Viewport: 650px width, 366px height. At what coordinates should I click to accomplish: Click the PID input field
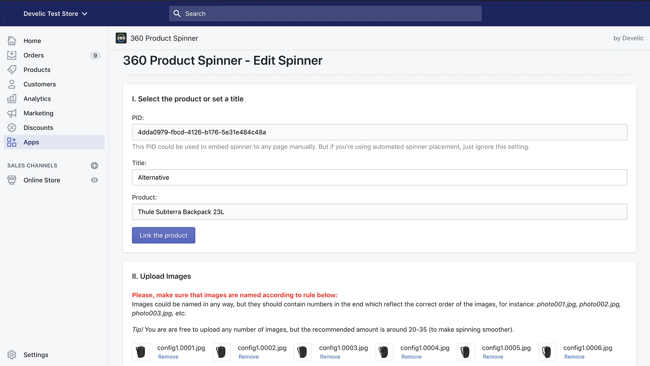pyautogui.click(x=379, y=132)
